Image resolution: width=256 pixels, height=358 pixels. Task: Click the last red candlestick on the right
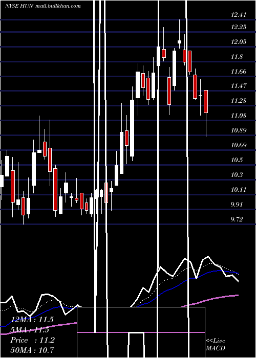pyautogui.click(x=206, y=102)
